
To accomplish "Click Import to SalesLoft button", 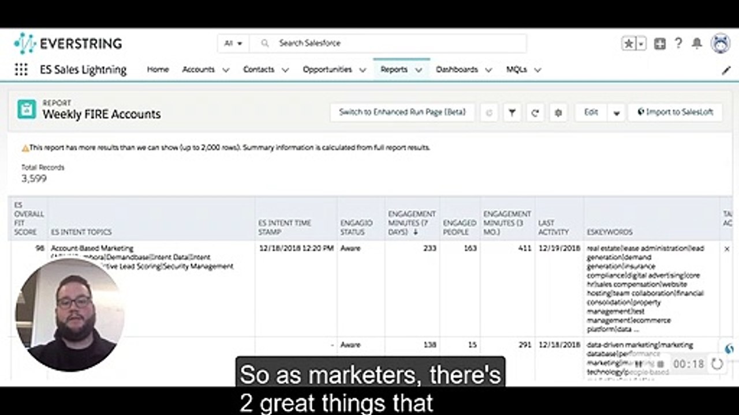I will click(x=675, y=112).
